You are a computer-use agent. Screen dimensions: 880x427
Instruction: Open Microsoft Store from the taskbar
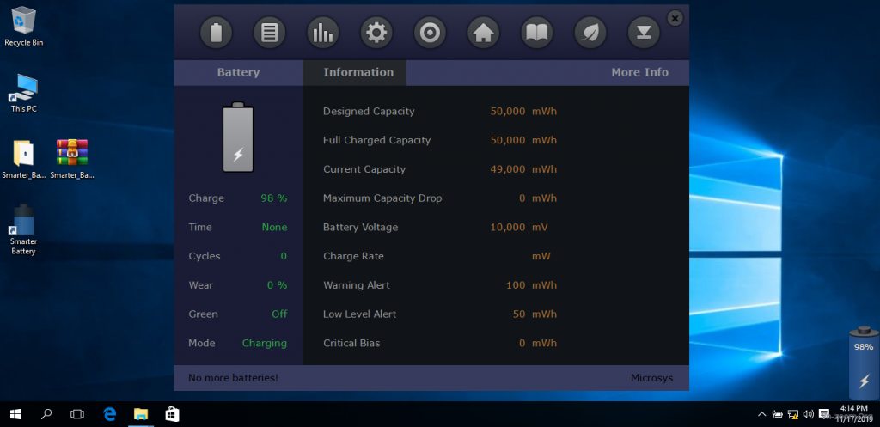[x=172, y=414]
